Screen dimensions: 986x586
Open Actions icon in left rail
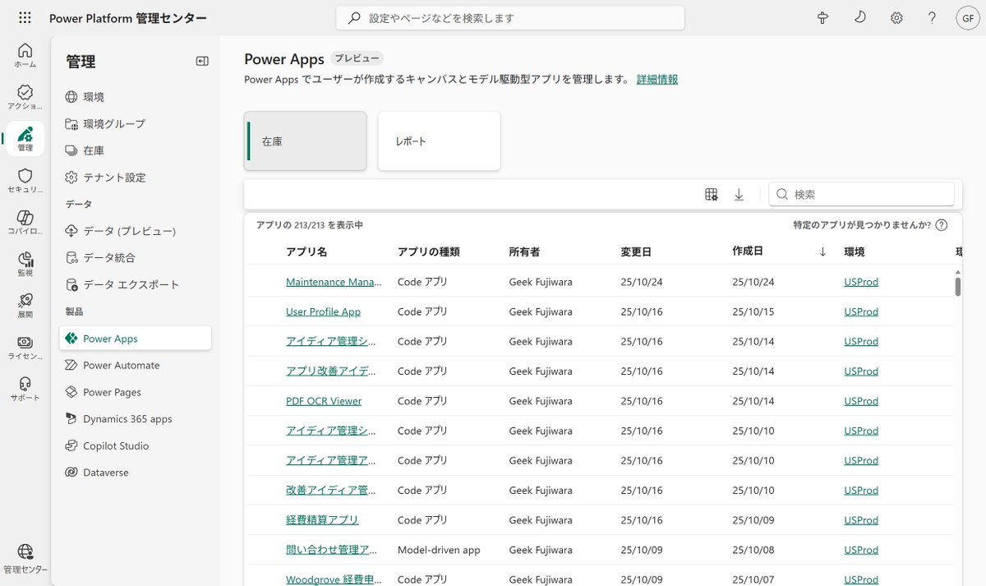click(25, 96)
